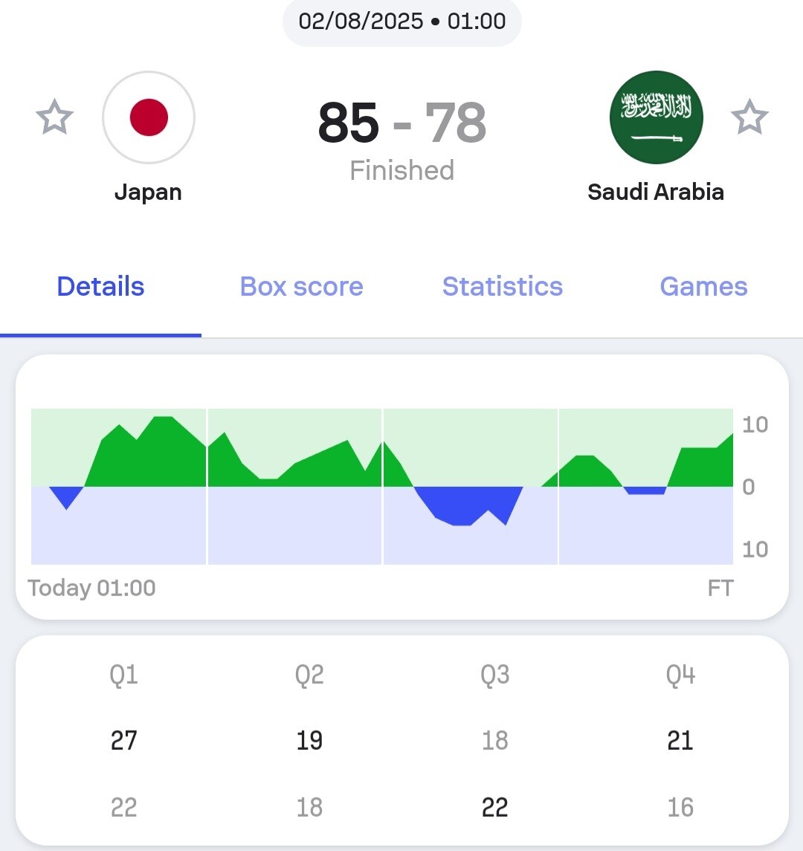Favorite Saudi Arabia with the star icon
This screenshot has height=851, width=803.
(749, 117)
